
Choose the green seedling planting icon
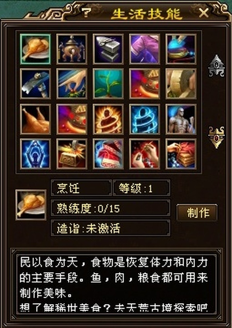[108, 84]
